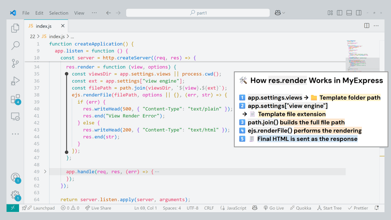Open editor More Actions menu
391x220 pixels.
pyautogui.click(x=376, y=26)
